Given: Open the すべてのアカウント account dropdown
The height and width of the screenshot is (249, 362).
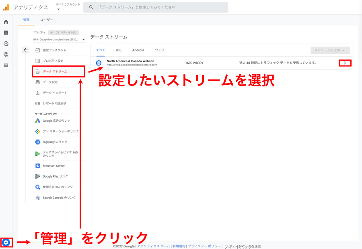Looking at the screenshot, I should [x=68, y=7].
